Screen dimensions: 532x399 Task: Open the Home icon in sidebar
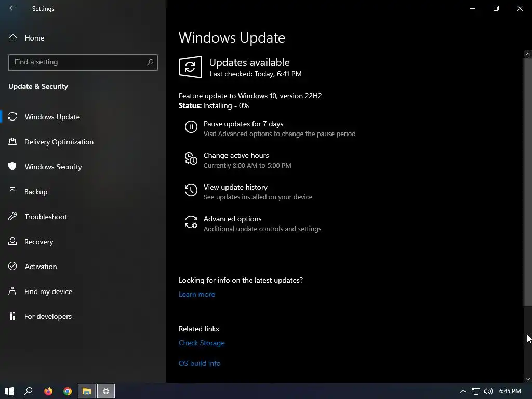coord(13,37)
